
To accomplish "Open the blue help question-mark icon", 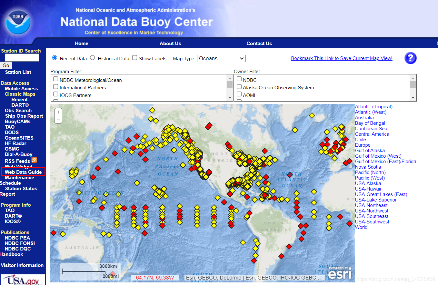I will point(411,58).
